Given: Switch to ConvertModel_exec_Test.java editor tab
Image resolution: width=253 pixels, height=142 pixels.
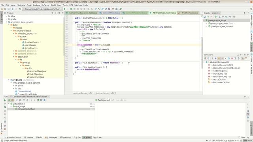Looking at the screenshot, I should 82,13.
